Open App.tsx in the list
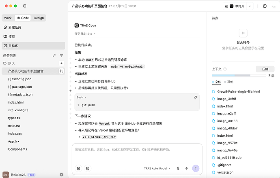Viewport: 280px width, 178px height. tap(13, 142)
